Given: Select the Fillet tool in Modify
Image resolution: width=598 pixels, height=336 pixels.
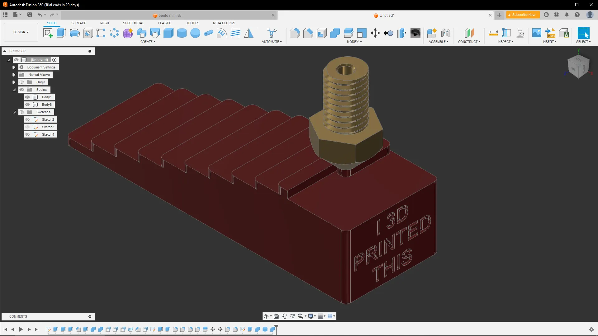Looking at the screenshot, I should pyautogui.click(x=295, y=33).
